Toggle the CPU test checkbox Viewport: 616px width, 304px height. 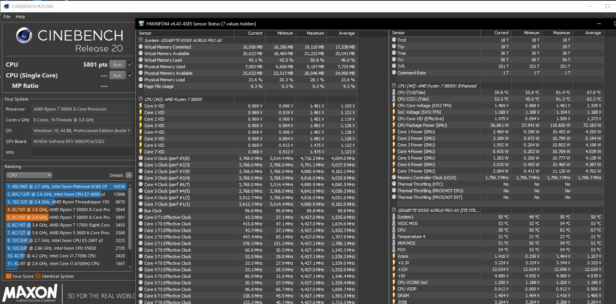130,64
